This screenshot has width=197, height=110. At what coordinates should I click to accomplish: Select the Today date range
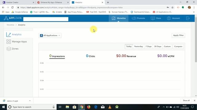(x=129, y=46)
